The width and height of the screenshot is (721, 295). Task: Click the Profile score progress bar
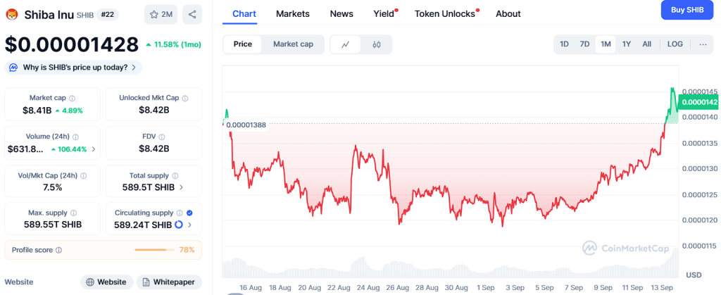point(154,250)
